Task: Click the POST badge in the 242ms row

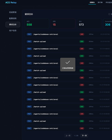Action: coord(29,78)
